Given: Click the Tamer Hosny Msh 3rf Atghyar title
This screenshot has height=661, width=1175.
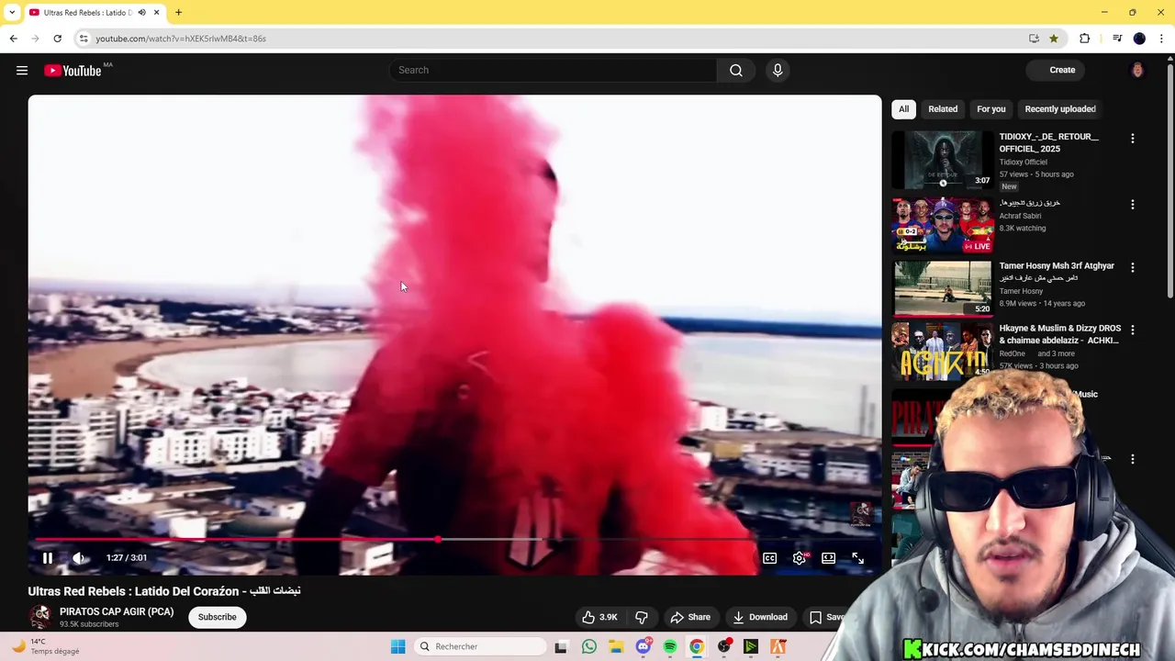Looking at the screenshot, I should [1057, 266].
